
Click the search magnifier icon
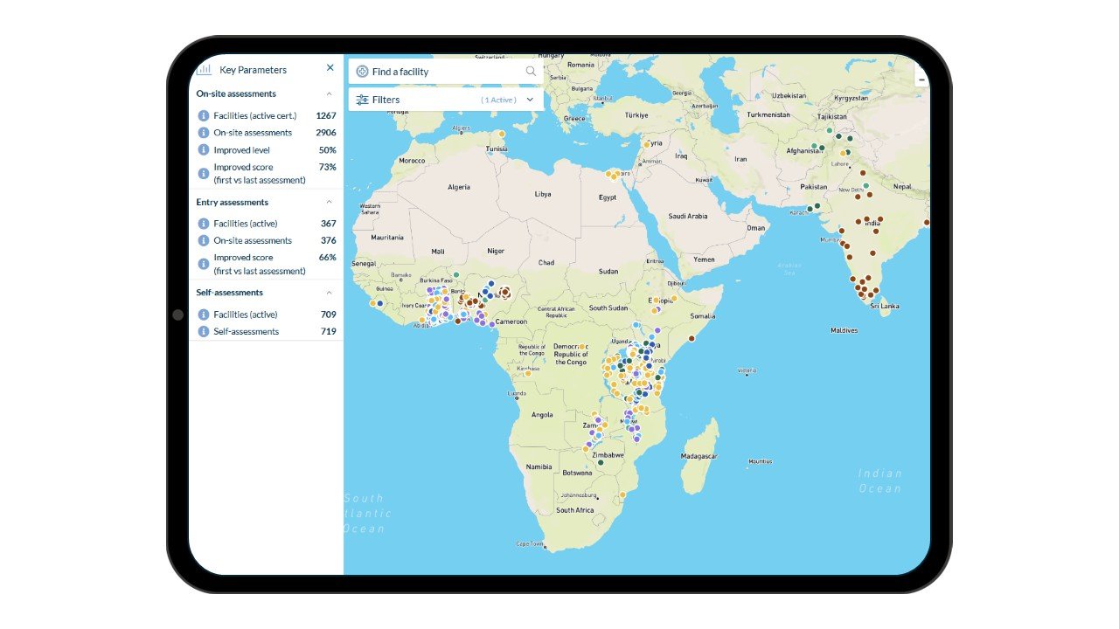(531, 72)
